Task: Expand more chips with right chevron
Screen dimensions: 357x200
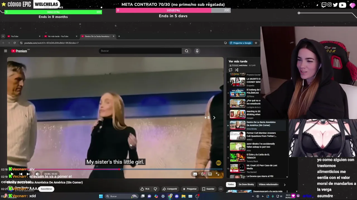Action: point(284,184)
